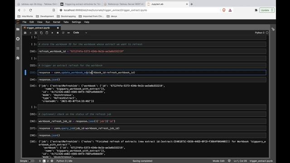290x163 pixels.
Task: Open the Extension Manager puzzle icon
Action: coord(18,58)
